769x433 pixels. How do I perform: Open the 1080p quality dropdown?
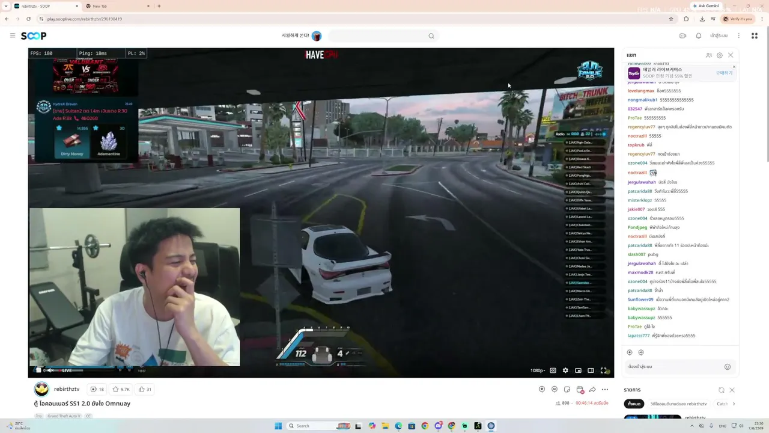click(538, 370)
